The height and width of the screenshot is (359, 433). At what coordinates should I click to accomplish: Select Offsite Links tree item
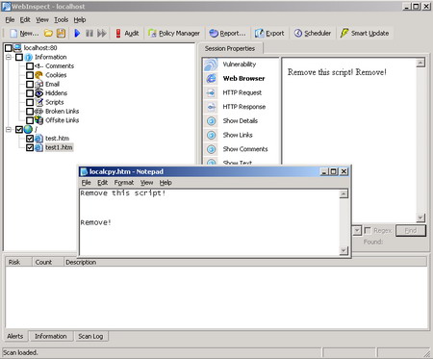[x=62, y=120]
